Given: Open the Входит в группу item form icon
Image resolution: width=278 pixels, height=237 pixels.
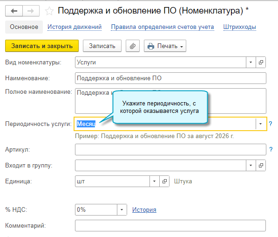Looking at the screenshot, I should click(x=261, y=166).
